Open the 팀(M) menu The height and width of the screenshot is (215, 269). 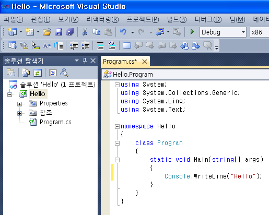point(237,19)
